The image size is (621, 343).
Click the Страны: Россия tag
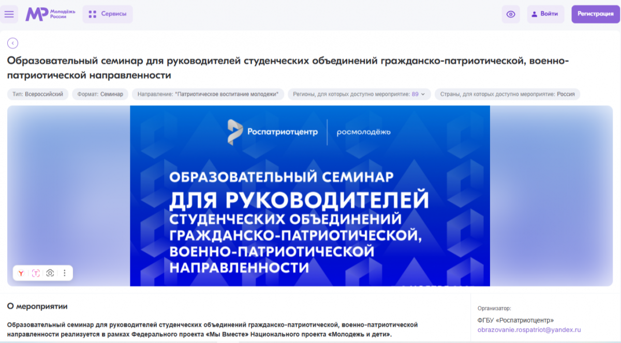pos(507,95)
